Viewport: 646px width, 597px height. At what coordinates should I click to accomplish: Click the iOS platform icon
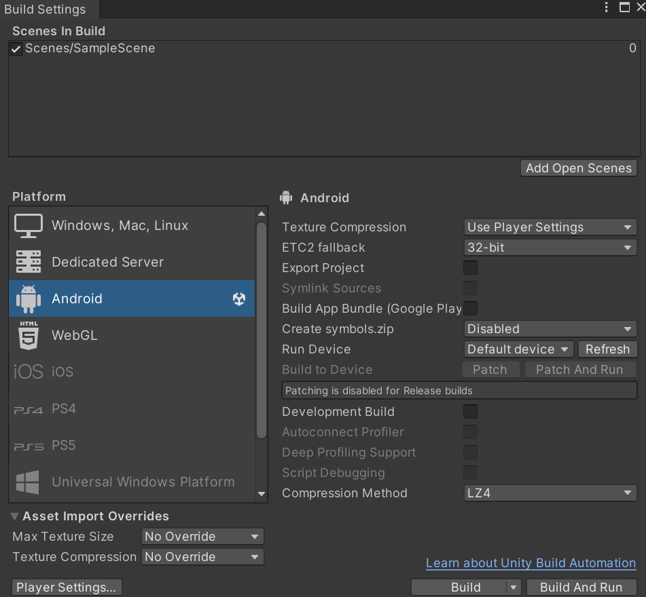(x=29, y=372)
